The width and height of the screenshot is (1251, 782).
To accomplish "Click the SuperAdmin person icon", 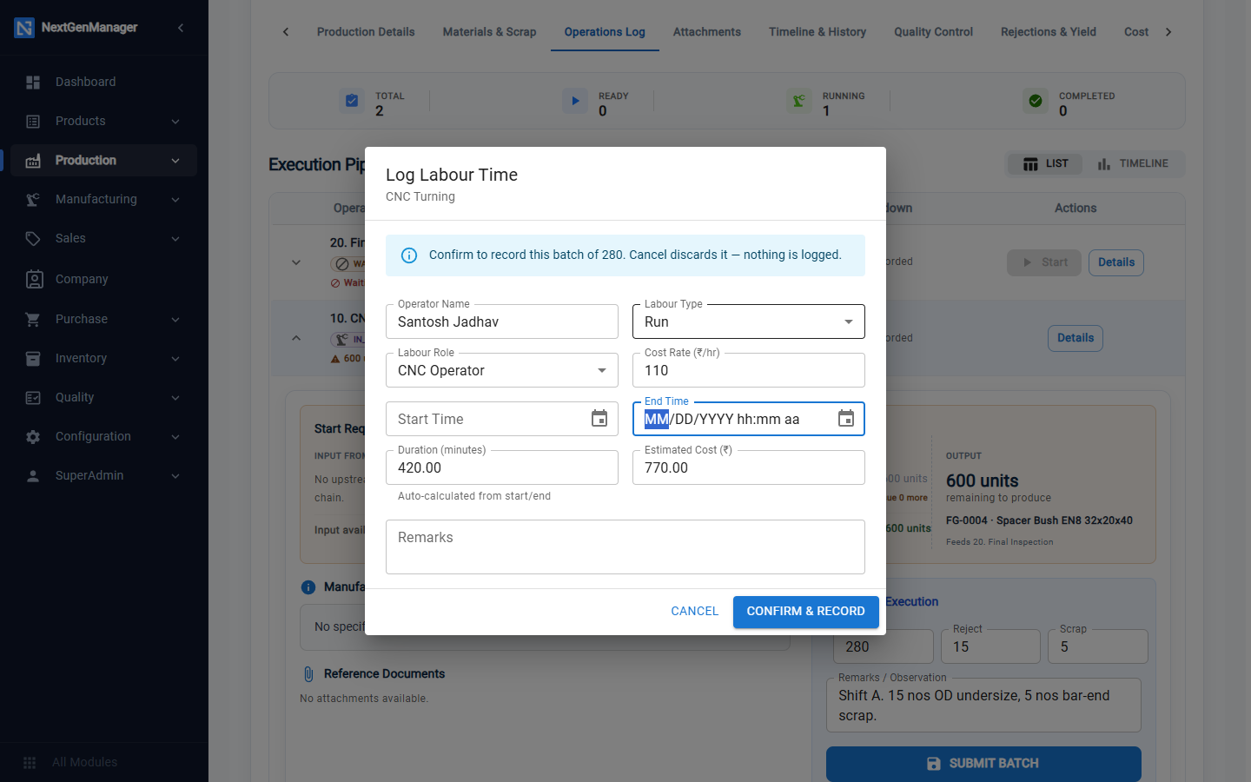I will (33, 476).
